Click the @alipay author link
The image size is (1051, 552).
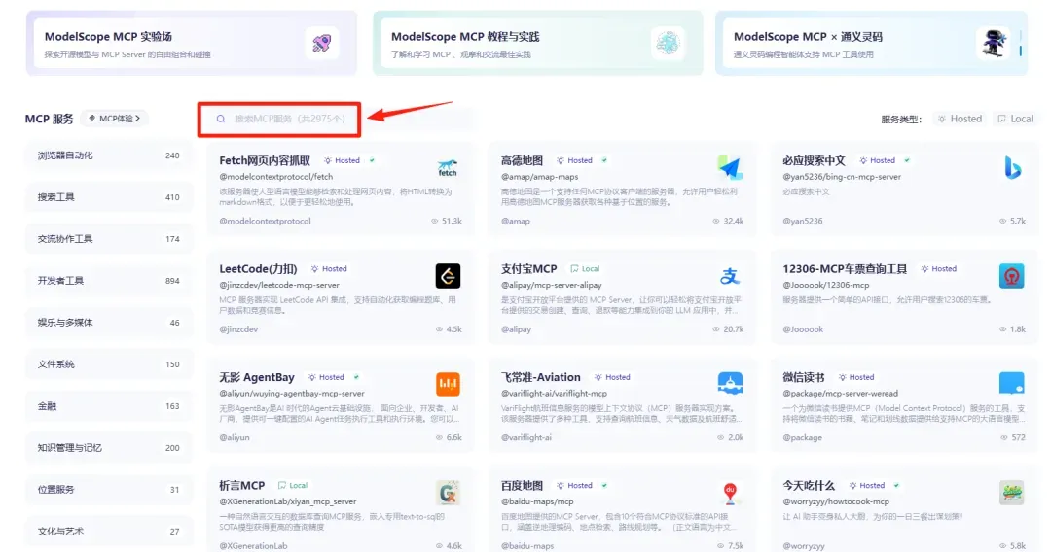(516, 329)
